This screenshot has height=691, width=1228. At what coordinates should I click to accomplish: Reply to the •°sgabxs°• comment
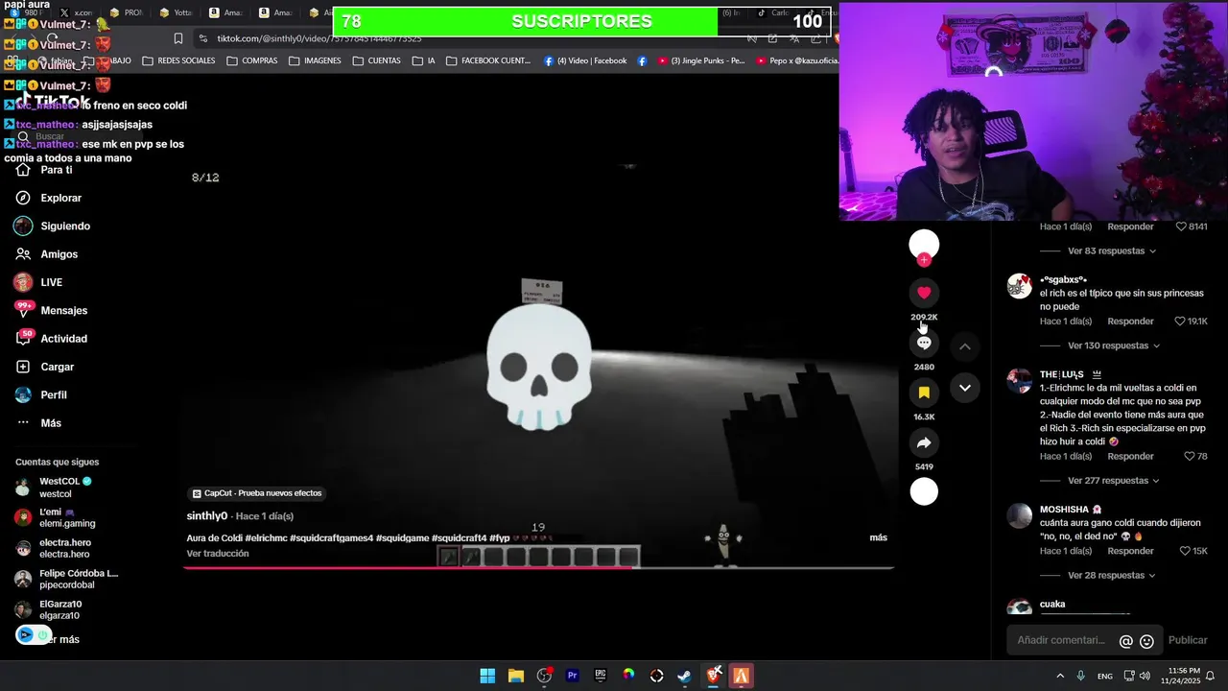click(1130, 322)
